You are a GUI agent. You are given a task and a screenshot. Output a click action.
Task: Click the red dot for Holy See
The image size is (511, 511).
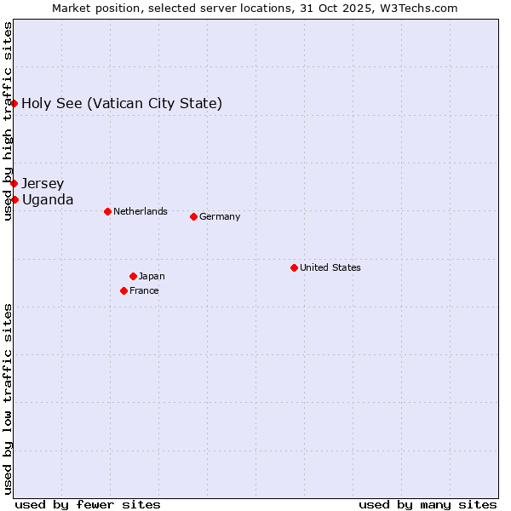pyautogui.click(x=14, y=104)
